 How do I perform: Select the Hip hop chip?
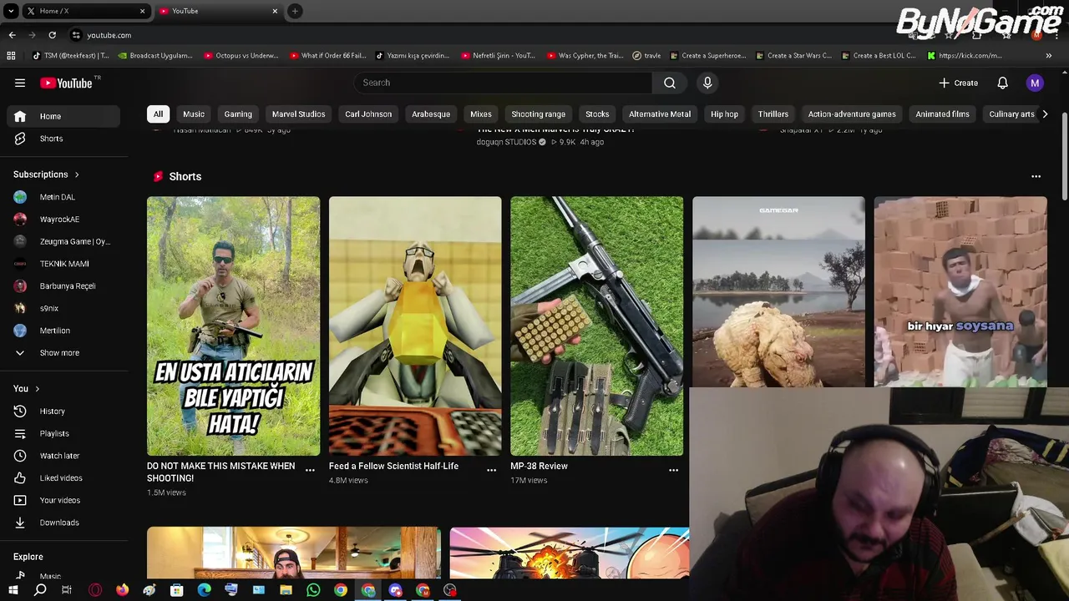[x=724, y=114]
